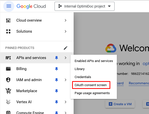Open the Internal OptimiDoc project selector
149x114 pixels.
point(84,6)
